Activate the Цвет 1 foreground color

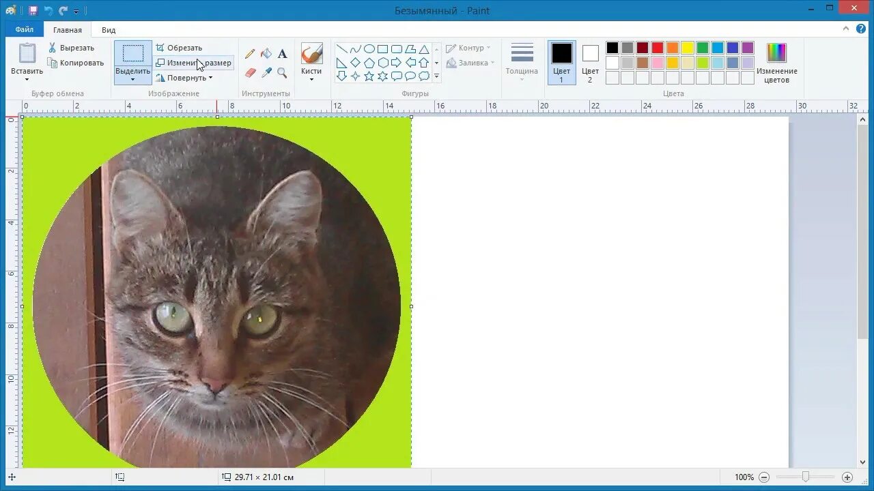pyautogui.click(x=562, y=63)
